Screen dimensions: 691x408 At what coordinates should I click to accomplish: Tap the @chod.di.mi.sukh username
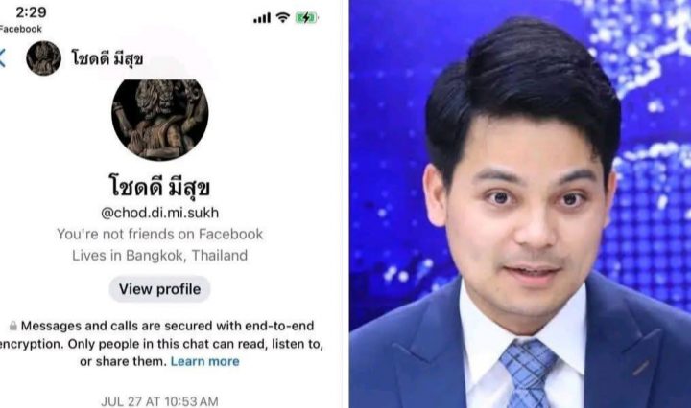(x=160, y=213)
